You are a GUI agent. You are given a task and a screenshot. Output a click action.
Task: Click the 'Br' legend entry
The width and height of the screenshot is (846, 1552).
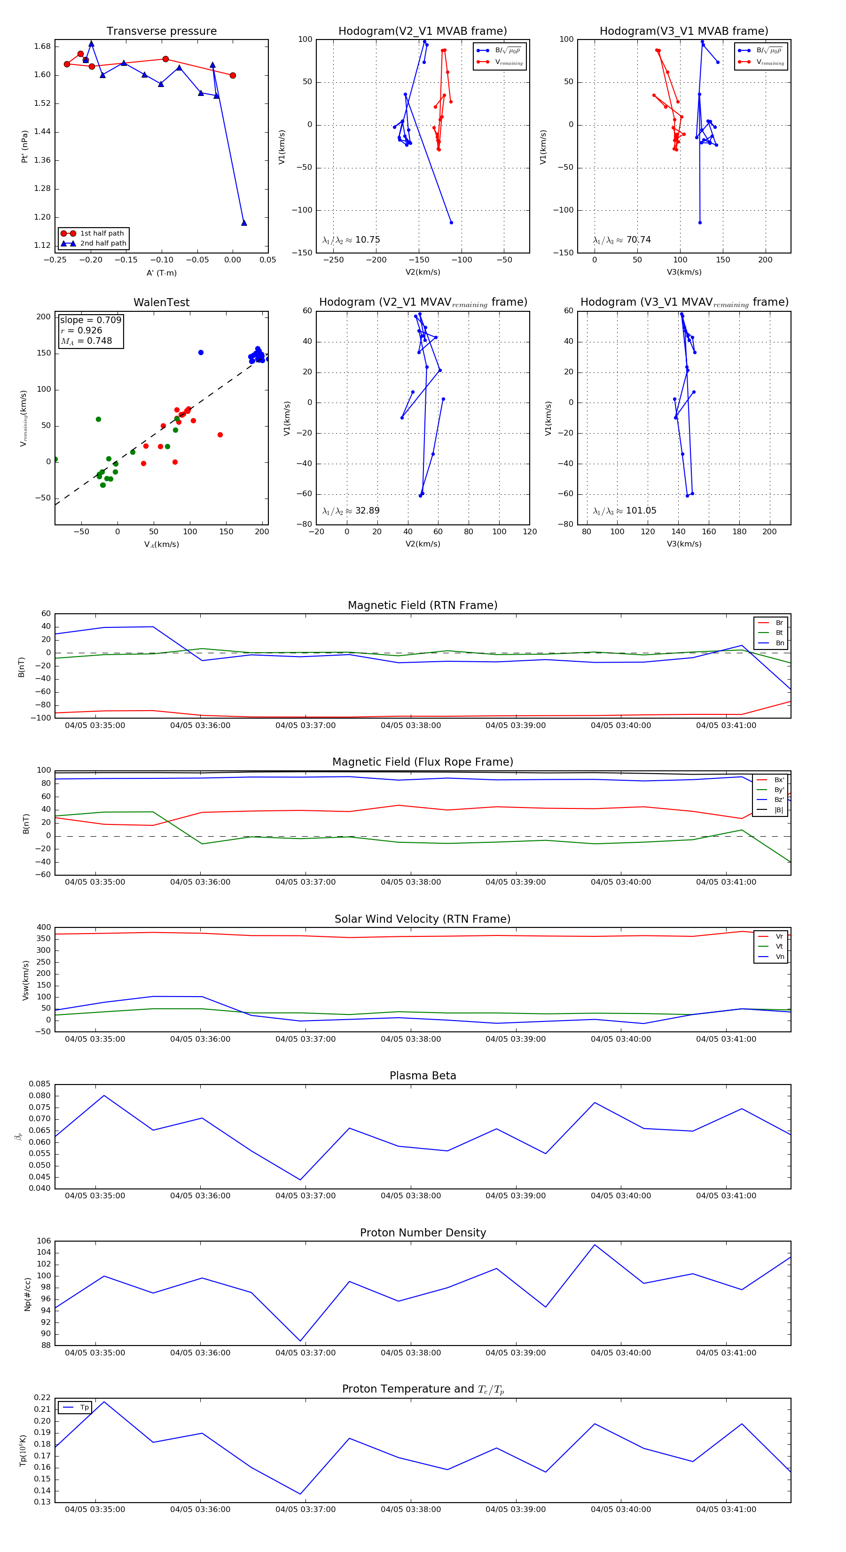point(771,623)
